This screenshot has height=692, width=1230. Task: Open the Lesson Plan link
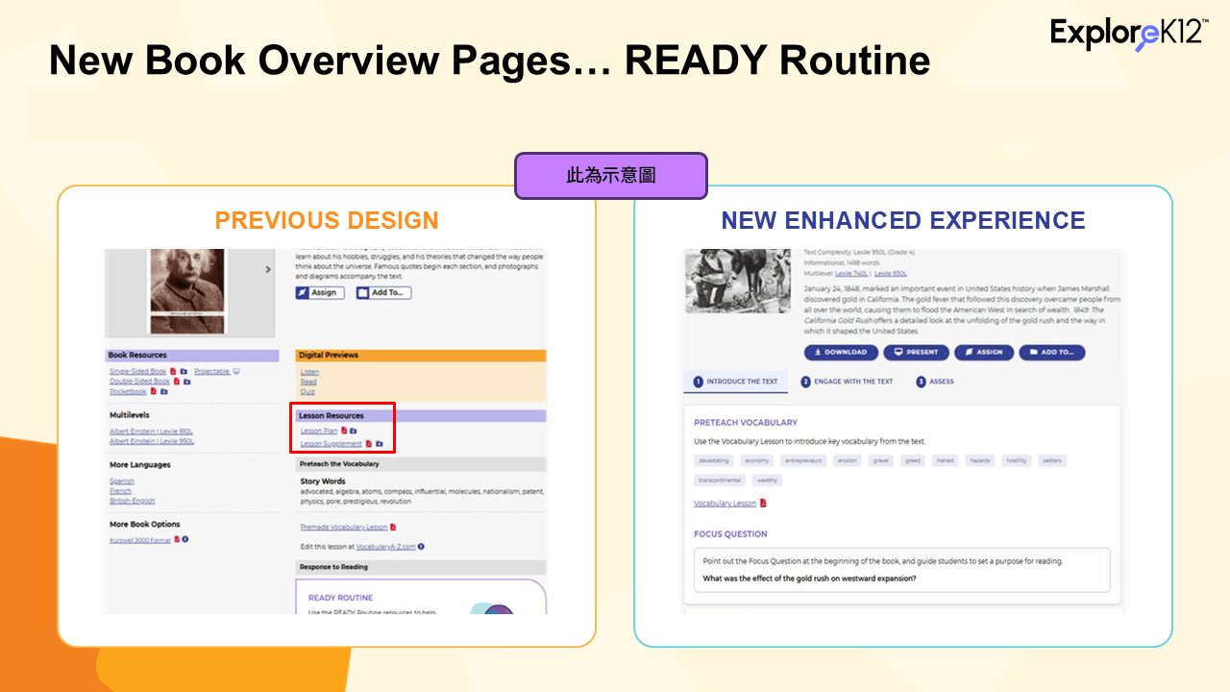tap(319, 432)
